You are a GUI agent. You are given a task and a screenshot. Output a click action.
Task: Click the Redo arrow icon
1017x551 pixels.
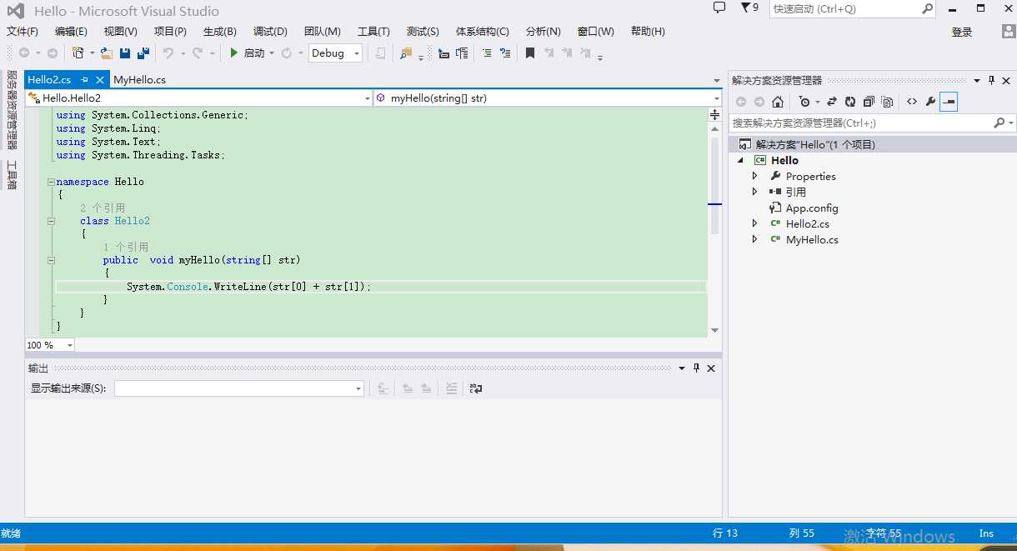click(198, 53)
